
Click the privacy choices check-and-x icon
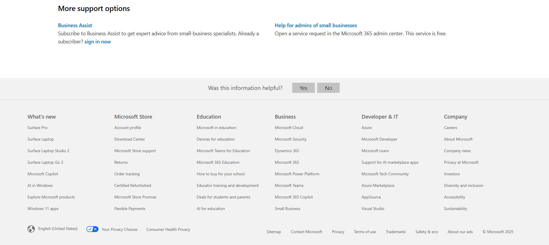point(93,229)
